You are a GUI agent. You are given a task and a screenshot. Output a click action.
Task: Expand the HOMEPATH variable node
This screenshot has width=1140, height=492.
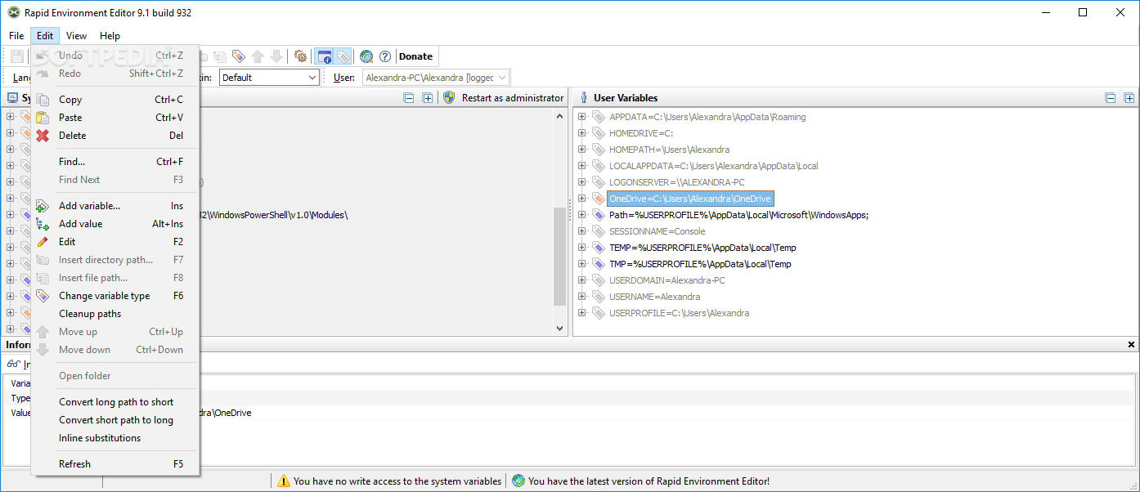click(582, 150)
